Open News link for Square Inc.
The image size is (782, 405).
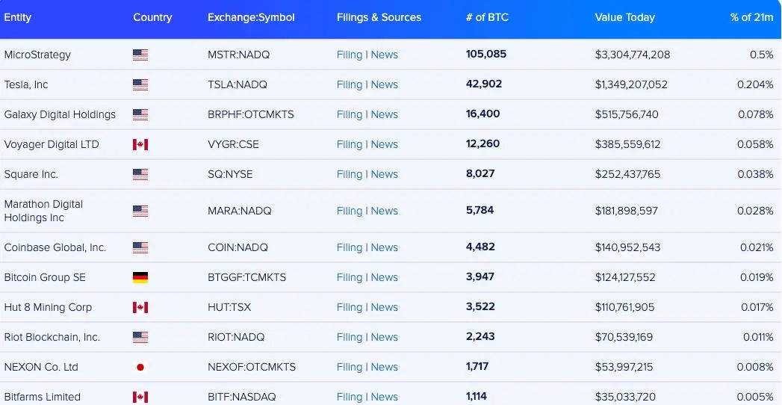pos(385,175)
